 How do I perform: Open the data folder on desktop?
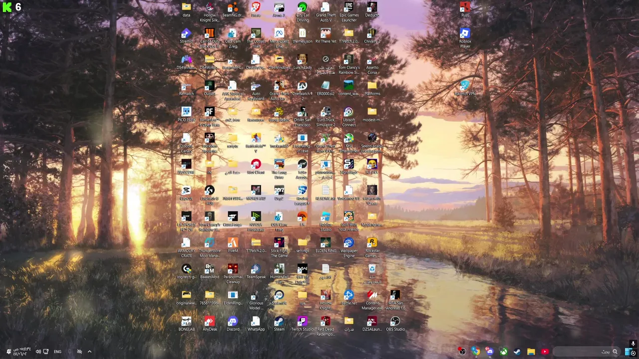coord(186,10)
